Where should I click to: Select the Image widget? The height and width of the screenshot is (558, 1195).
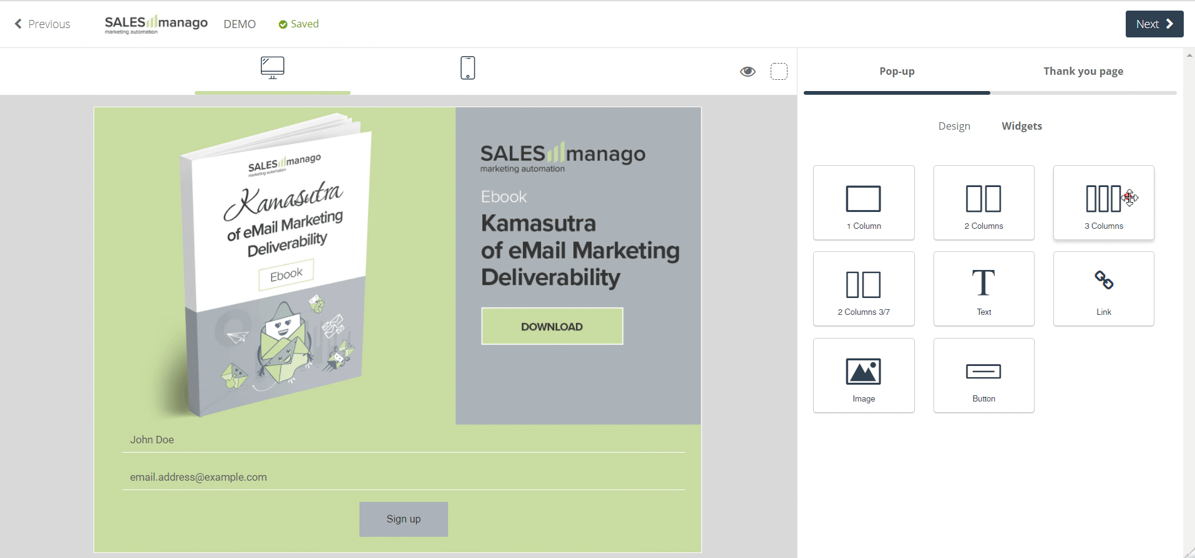coord(864,375)
